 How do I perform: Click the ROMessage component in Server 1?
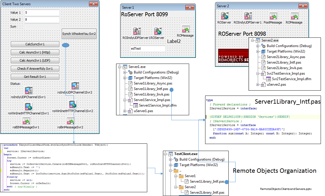185,29
